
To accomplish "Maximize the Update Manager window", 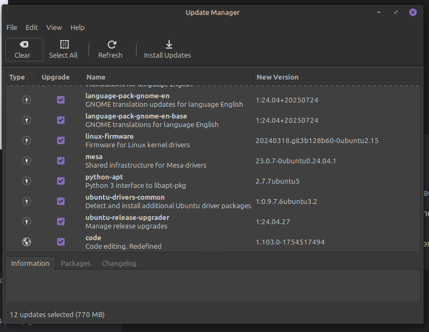I will (x=395, y=12).
